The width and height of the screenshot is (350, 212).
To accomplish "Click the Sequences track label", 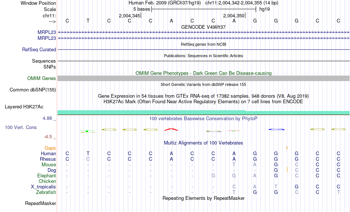I will (x=44, y=61).
